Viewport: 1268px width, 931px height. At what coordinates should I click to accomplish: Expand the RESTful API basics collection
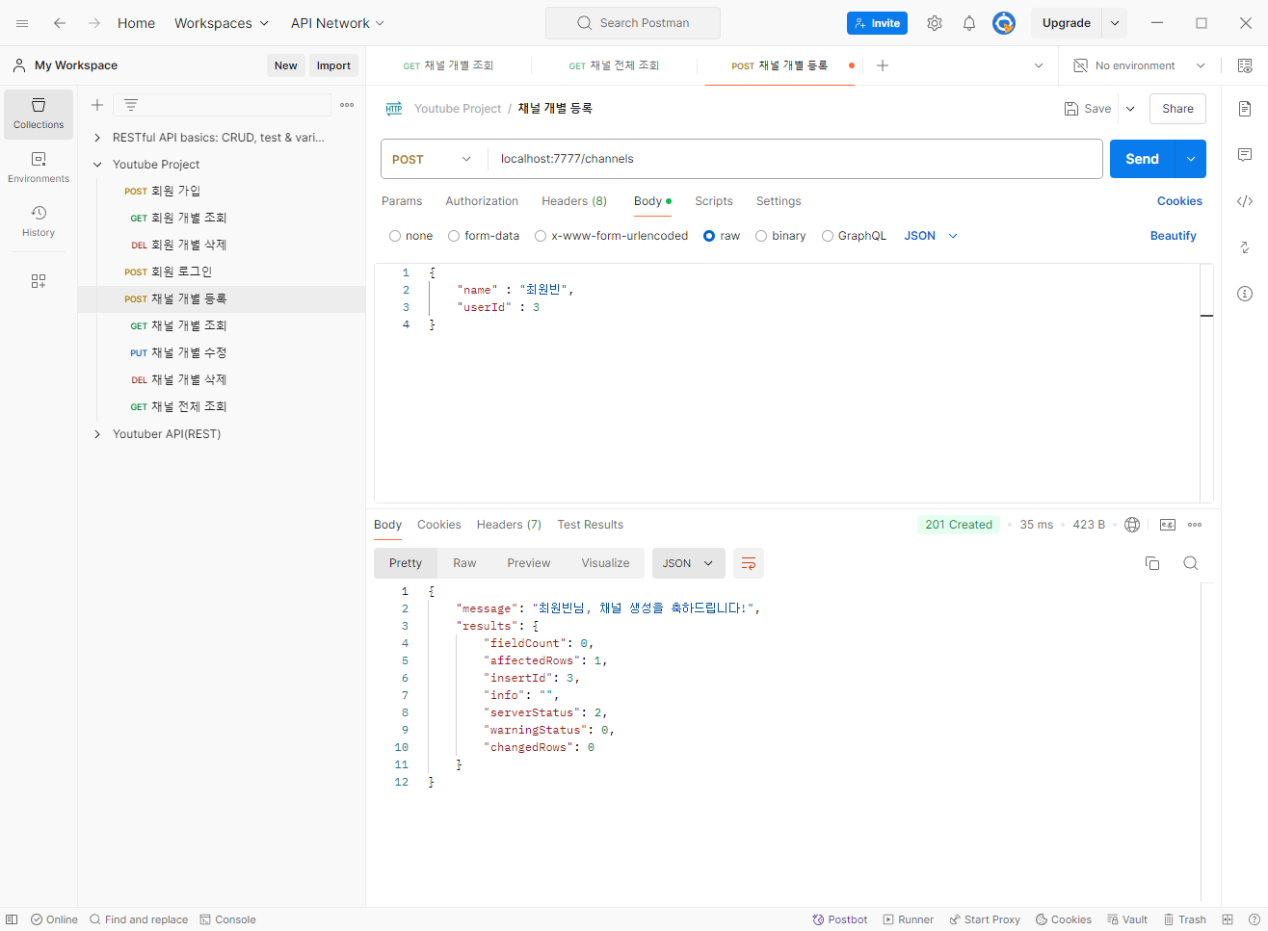[97, 138]
